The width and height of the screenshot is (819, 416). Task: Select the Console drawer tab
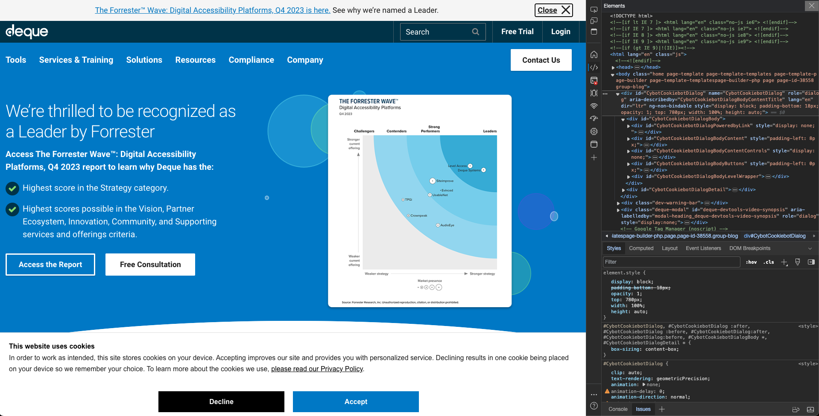pyautogui.click(x=618, y=409)
